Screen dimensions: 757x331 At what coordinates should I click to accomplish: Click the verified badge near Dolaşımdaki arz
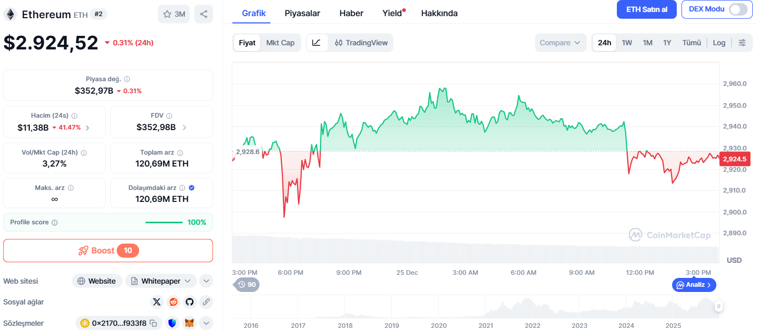tap(192, 188)
